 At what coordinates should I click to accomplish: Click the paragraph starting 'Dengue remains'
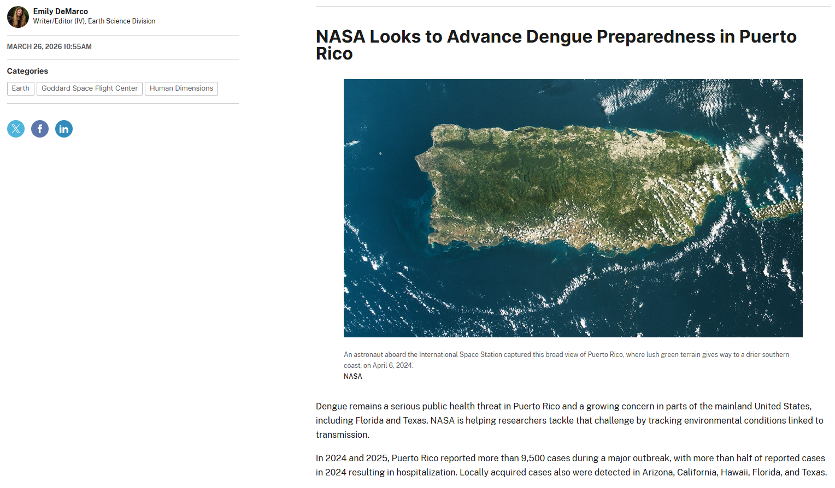tap(568, 420)
